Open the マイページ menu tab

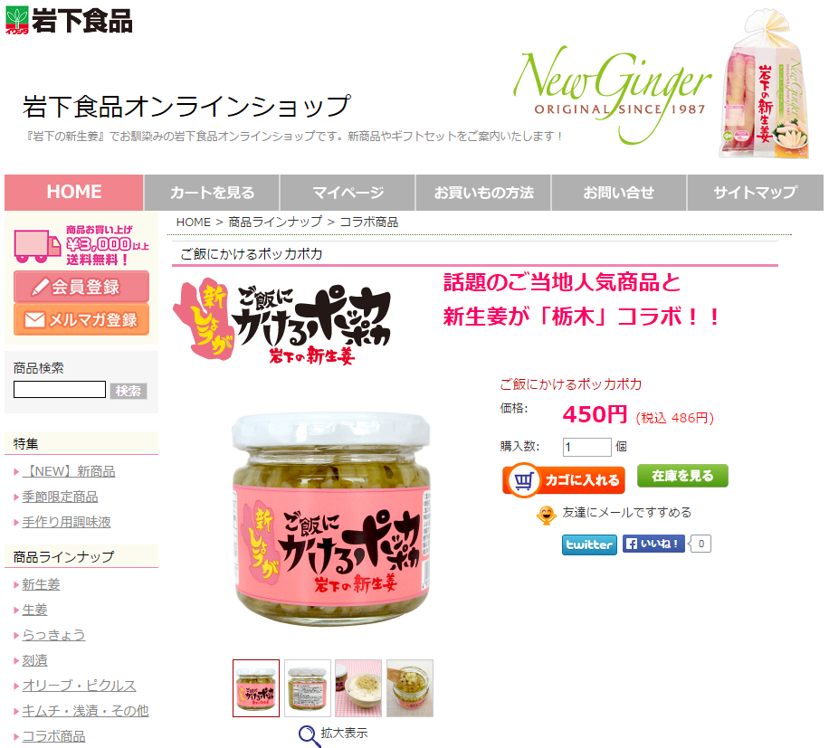[348, 193]
